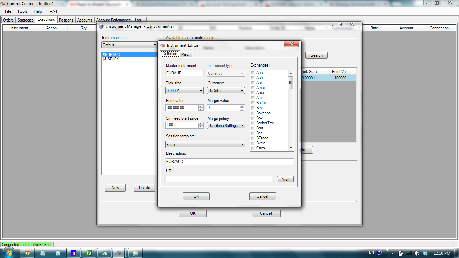
Task: Enable the BrokerTec exchange checkbox
Action: 253,123
